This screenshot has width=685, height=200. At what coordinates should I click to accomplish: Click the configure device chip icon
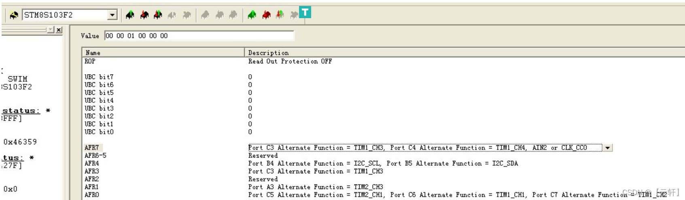pyautogui.click(x=14, y=15)
